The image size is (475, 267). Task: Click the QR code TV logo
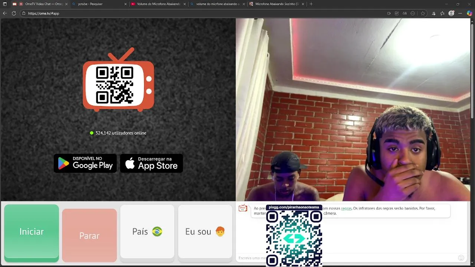118,80
